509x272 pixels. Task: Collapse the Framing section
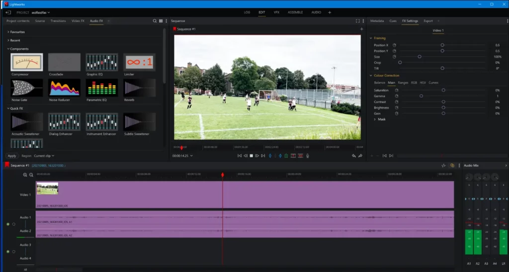coord(371,38)
